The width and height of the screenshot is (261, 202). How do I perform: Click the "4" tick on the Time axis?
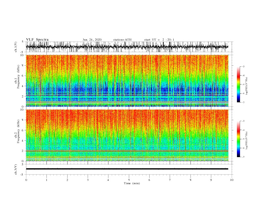coord(108,180)
